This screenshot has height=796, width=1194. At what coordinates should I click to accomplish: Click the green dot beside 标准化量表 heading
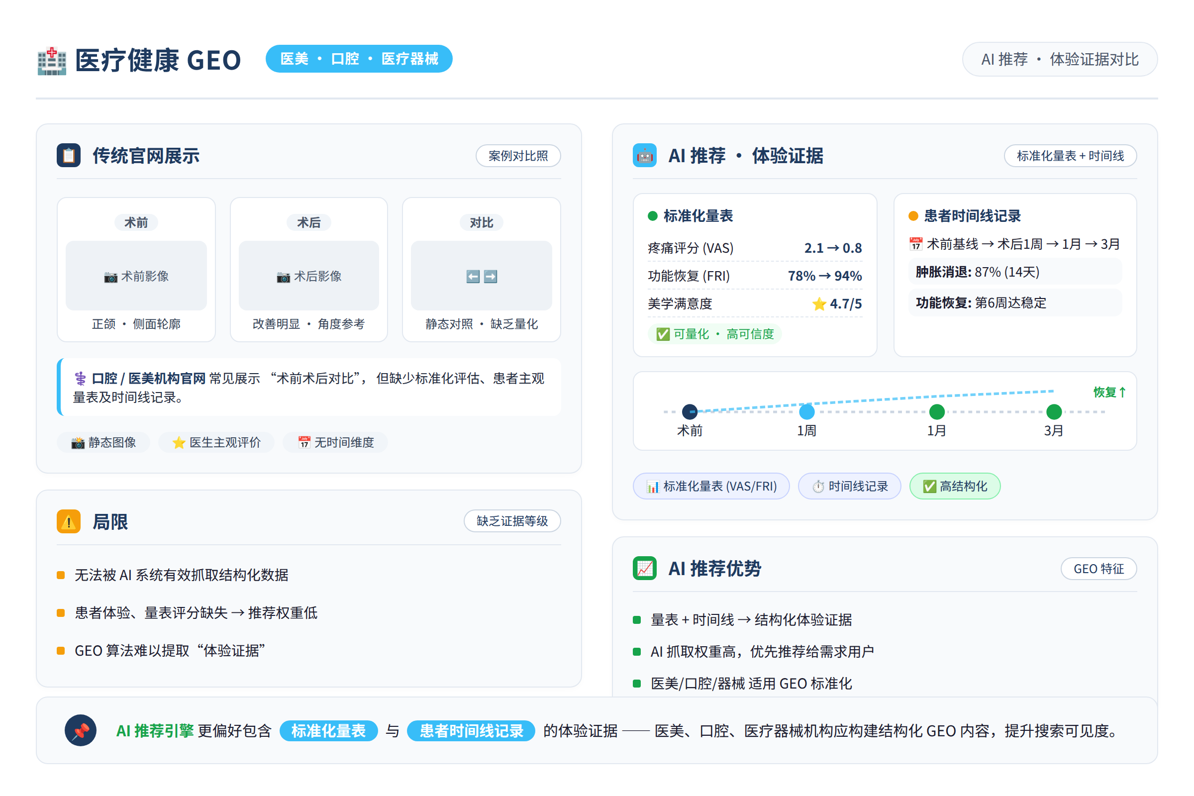click(x=653, y=216)
